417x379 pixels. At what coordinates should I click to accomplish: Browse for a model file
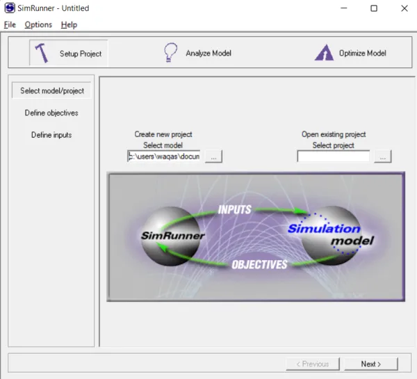pos(213,156)
